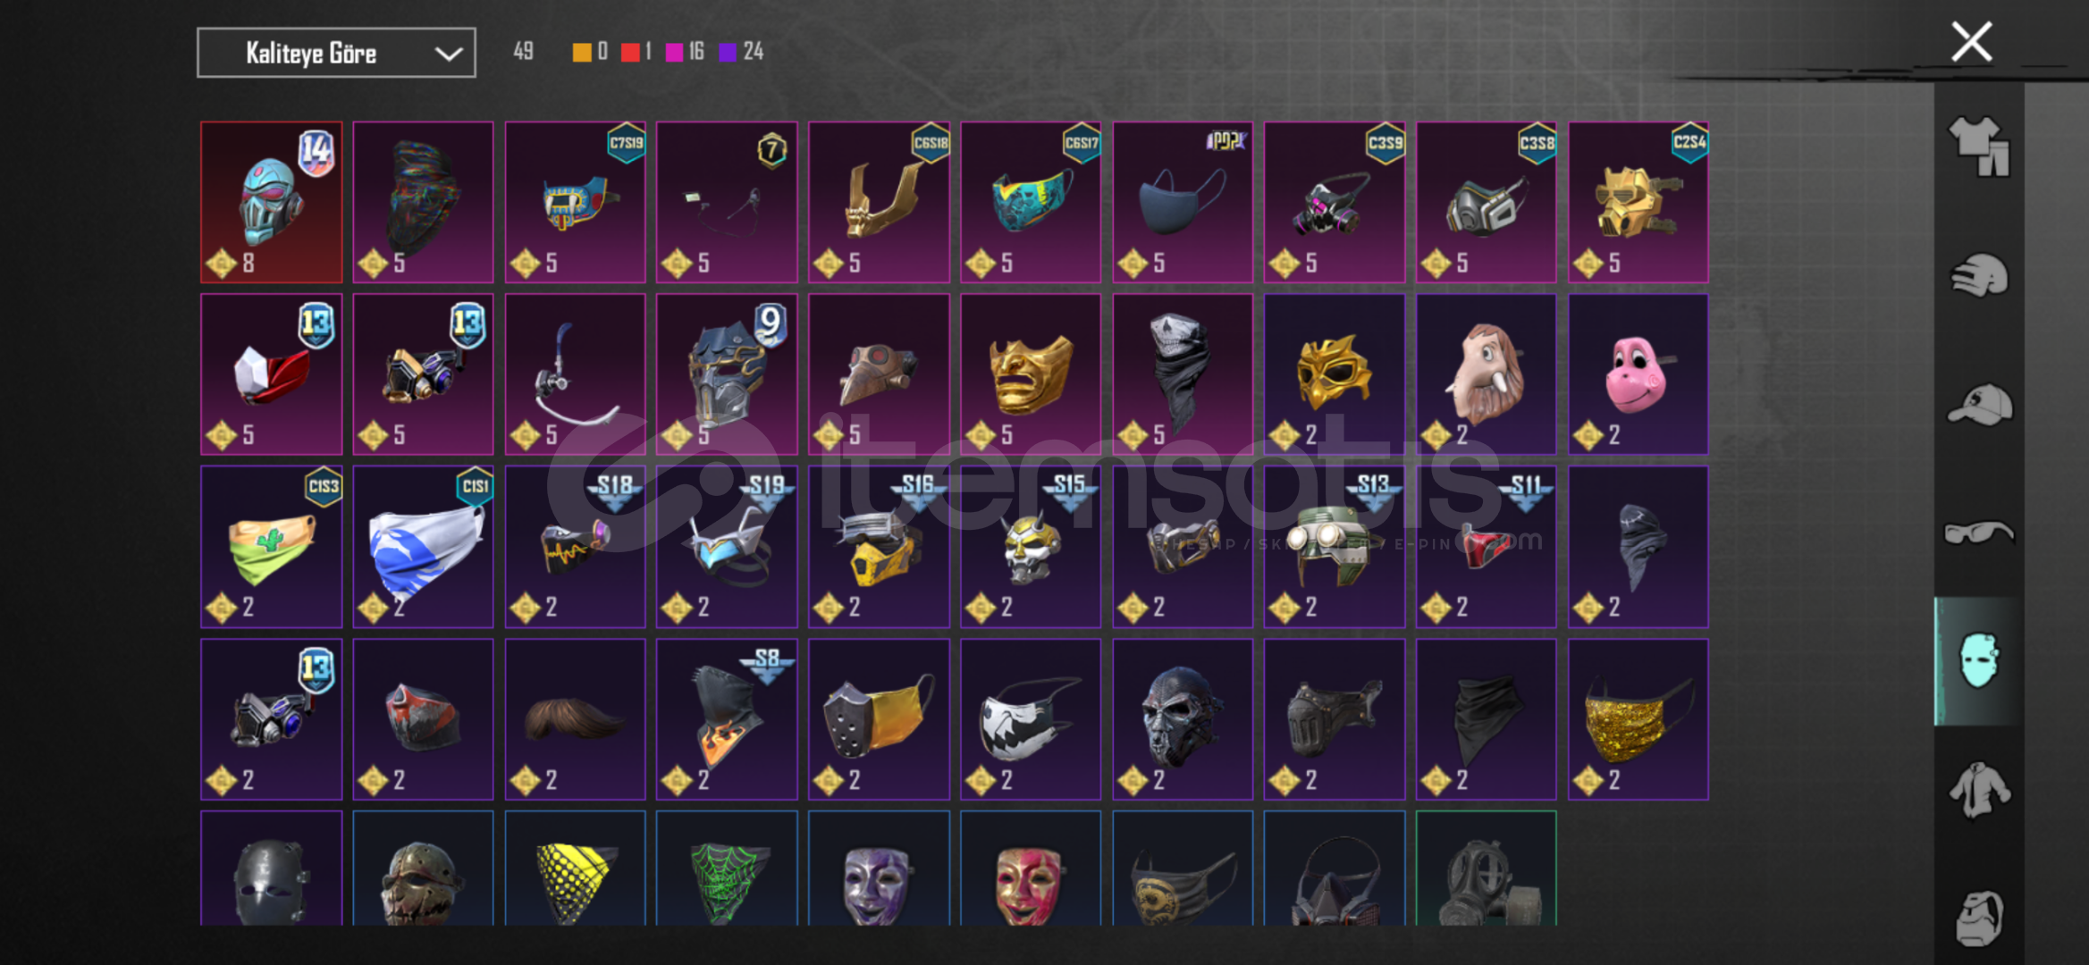
Task: Filter by the orange quality swatch
Action: 582,52
